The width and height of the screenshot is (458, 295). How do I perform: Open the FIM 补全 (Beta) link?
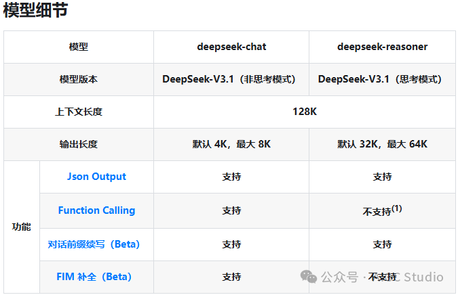(94, 277)
